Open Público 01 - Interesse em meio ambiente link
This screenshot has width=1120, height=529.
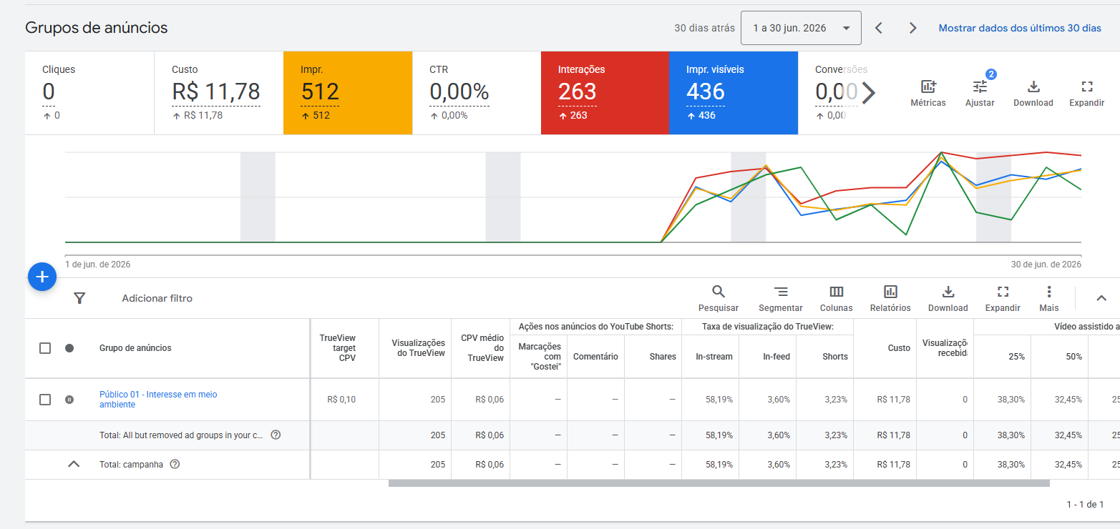click(x=158, y=400)
